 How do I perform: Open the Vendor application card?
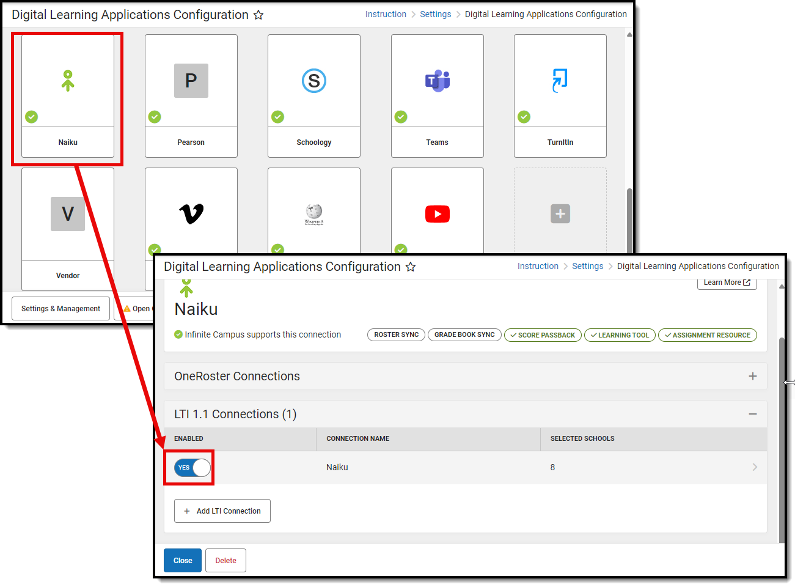68,229
